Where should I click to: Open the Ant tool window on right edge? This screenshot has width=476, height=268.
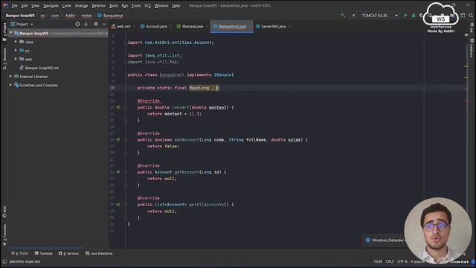472,28
